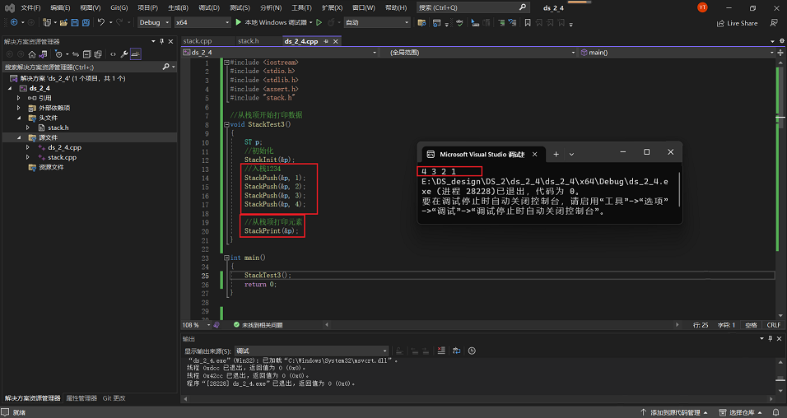Close the ds_2_4.cpp tab
The width and height of the screenshot is (787, 418).
click(335, 42)
